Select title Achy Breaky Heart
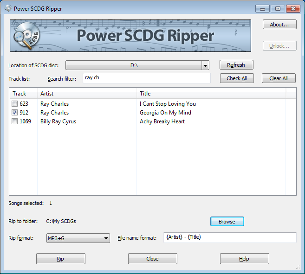 pyautogui.click(x=162, y=121)
